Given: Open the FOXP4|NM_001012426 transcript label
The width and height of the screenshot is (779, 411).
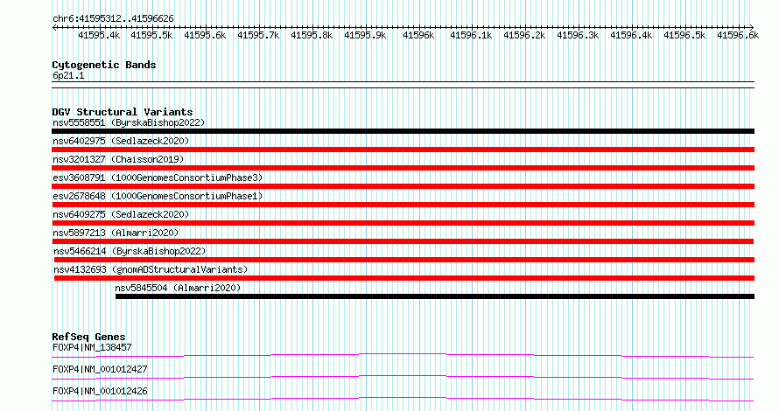Looking at the screenshot, I should [x=100, y=391].
